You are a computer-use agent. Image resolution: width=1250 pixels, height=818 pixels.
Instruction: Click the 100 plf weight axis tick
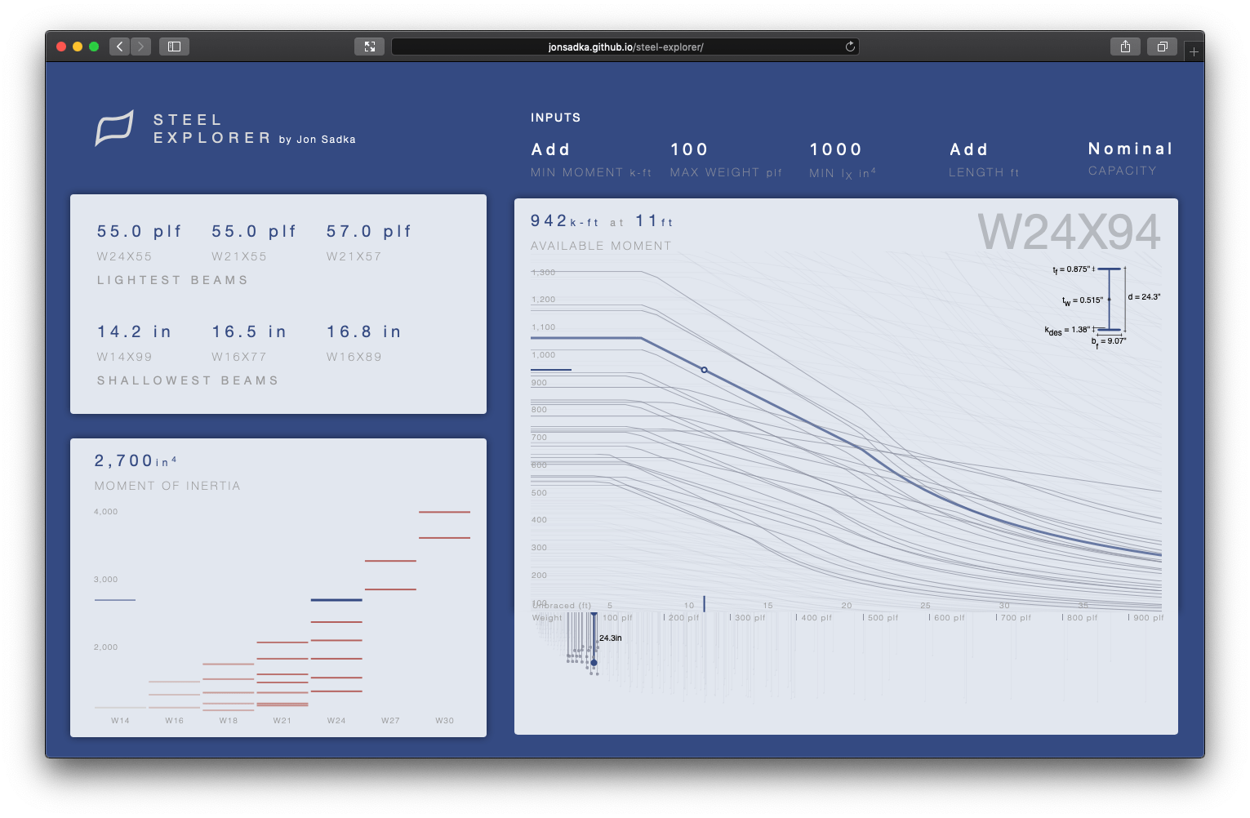coord(616,618)
